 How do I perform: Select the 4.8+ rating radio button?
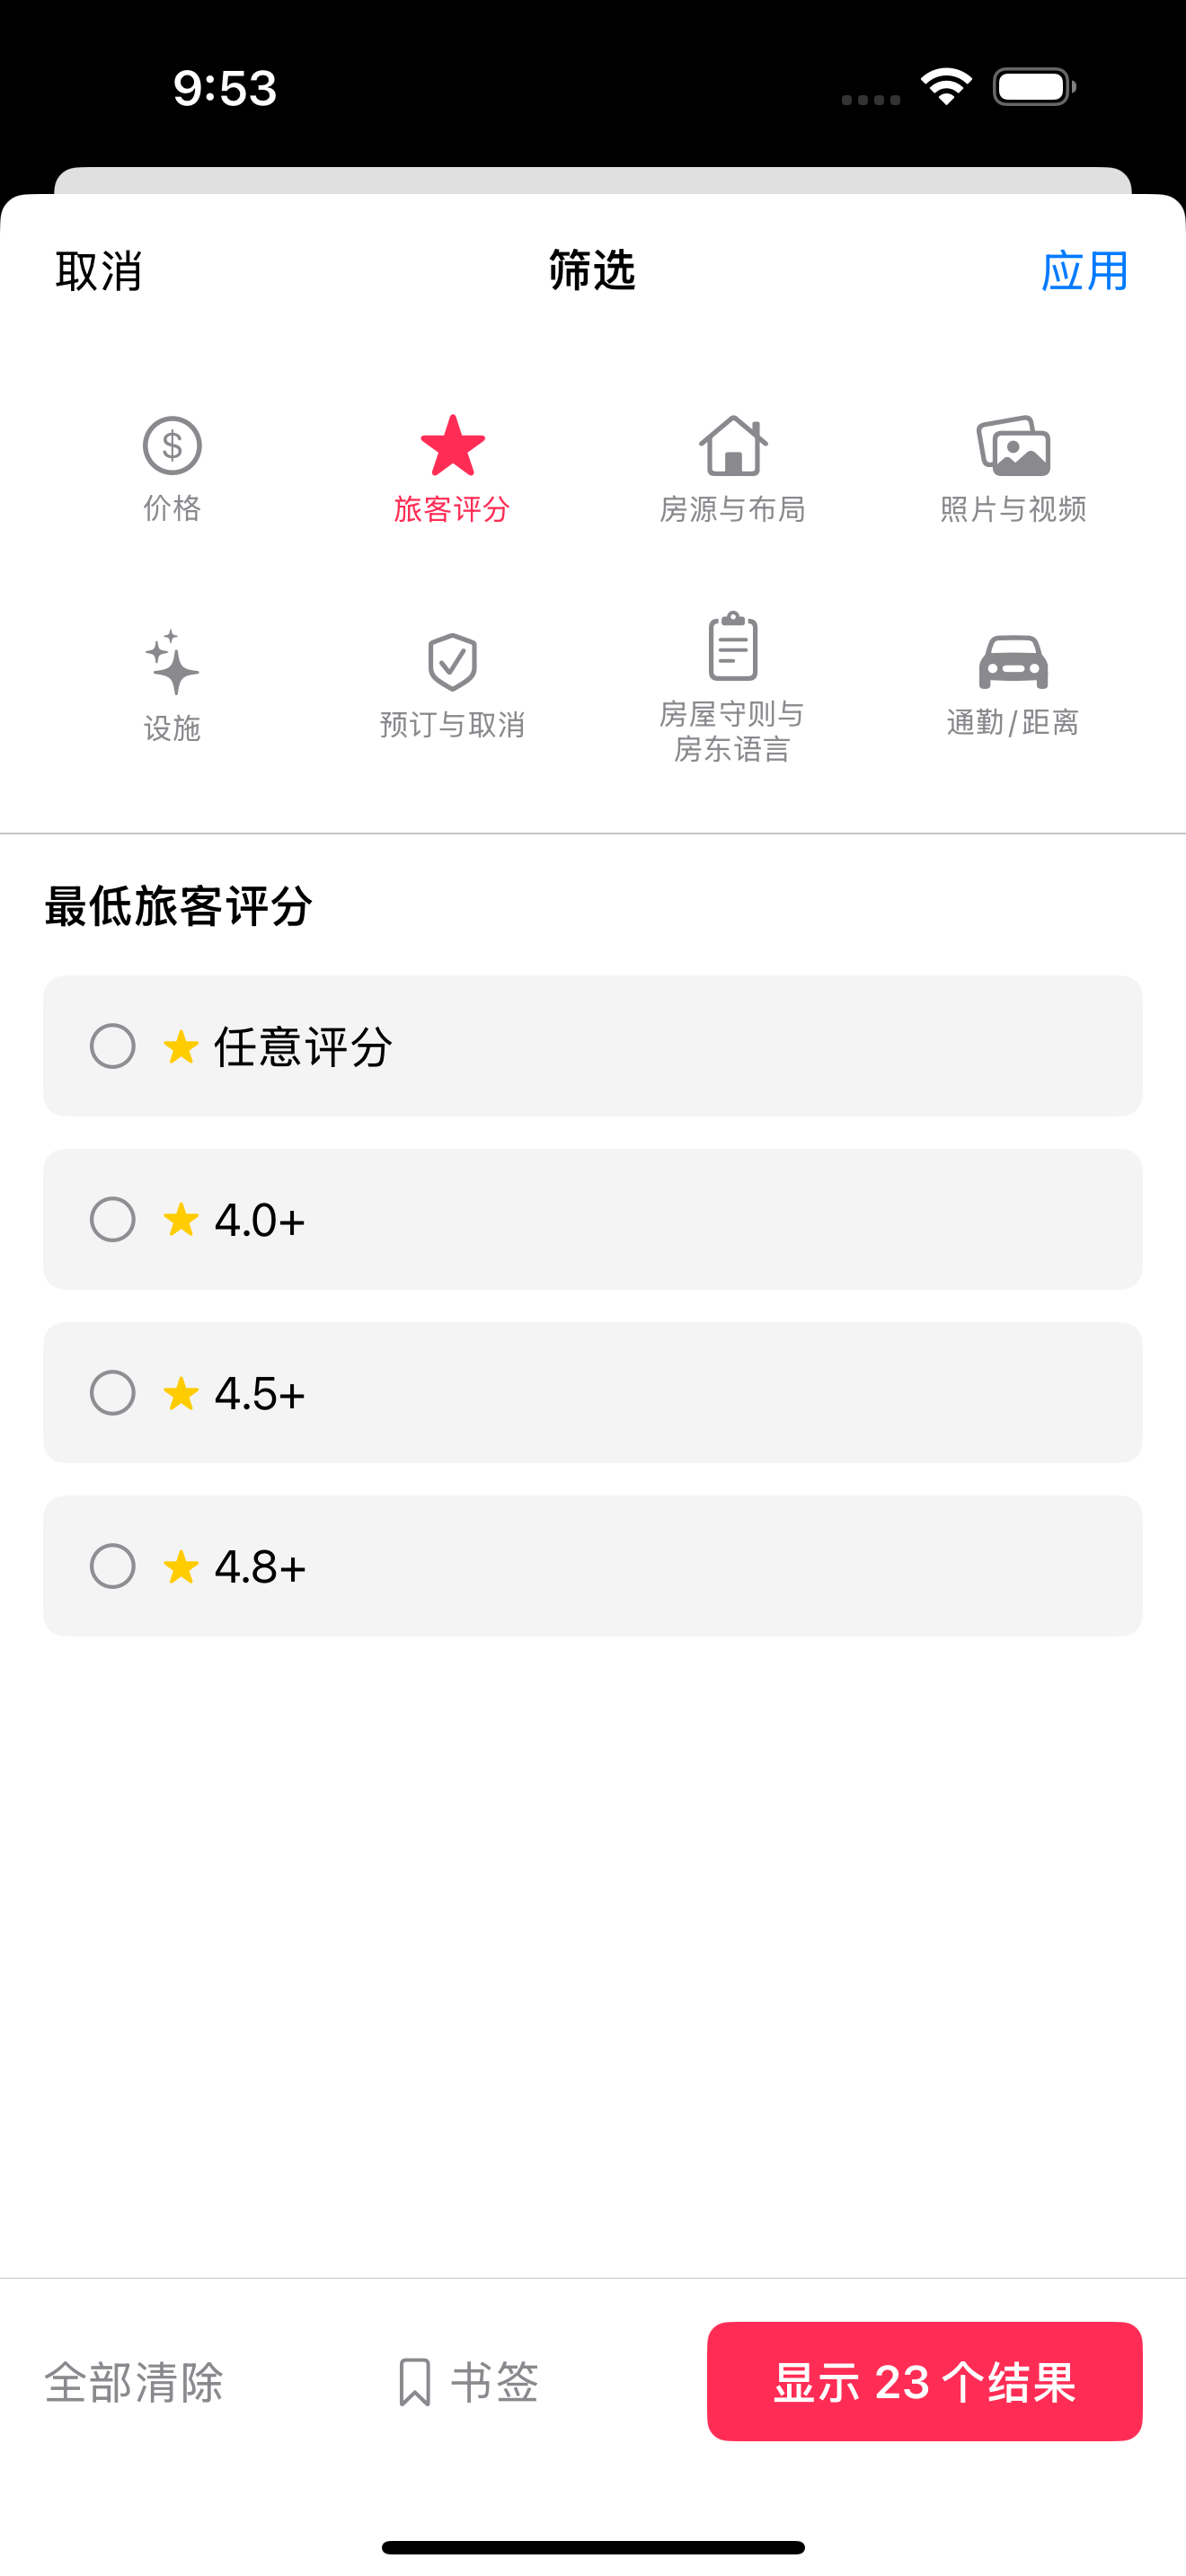coord(113,1566)
